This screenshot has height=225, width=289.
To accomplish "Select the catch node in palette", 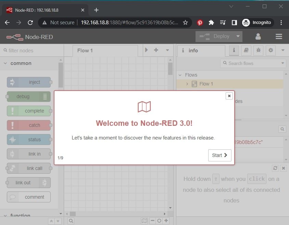I will (29, 125).
